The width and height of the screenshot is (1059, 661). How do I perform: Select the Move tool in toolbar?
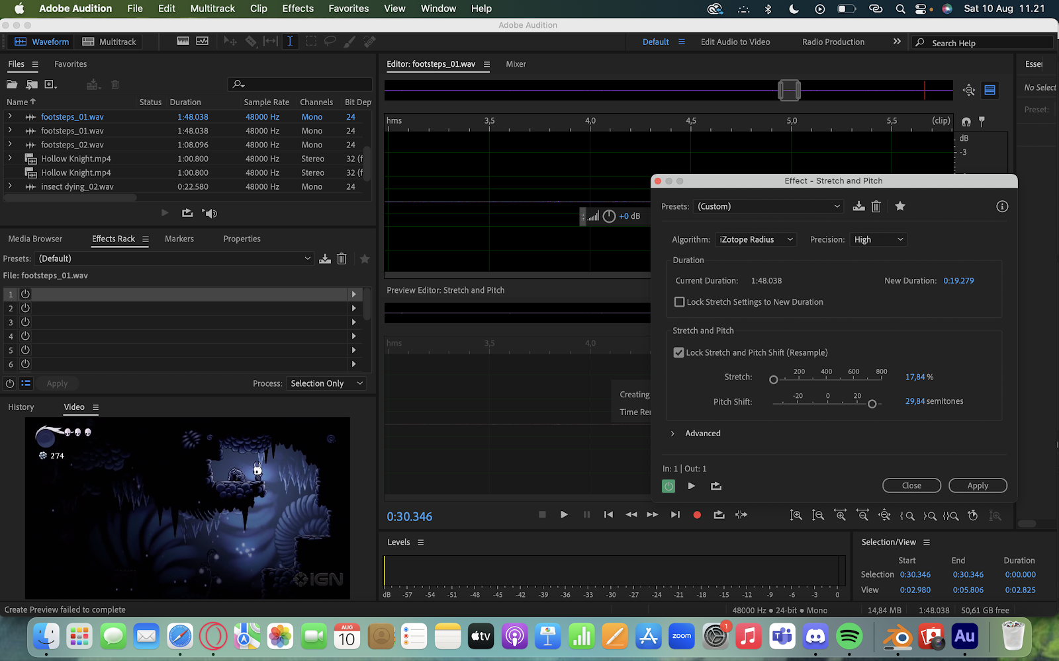230,42
